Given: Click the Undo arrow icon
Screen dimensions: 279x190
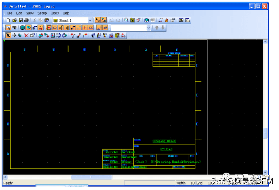Looking at the screenshot, I should tap(112, 20).
